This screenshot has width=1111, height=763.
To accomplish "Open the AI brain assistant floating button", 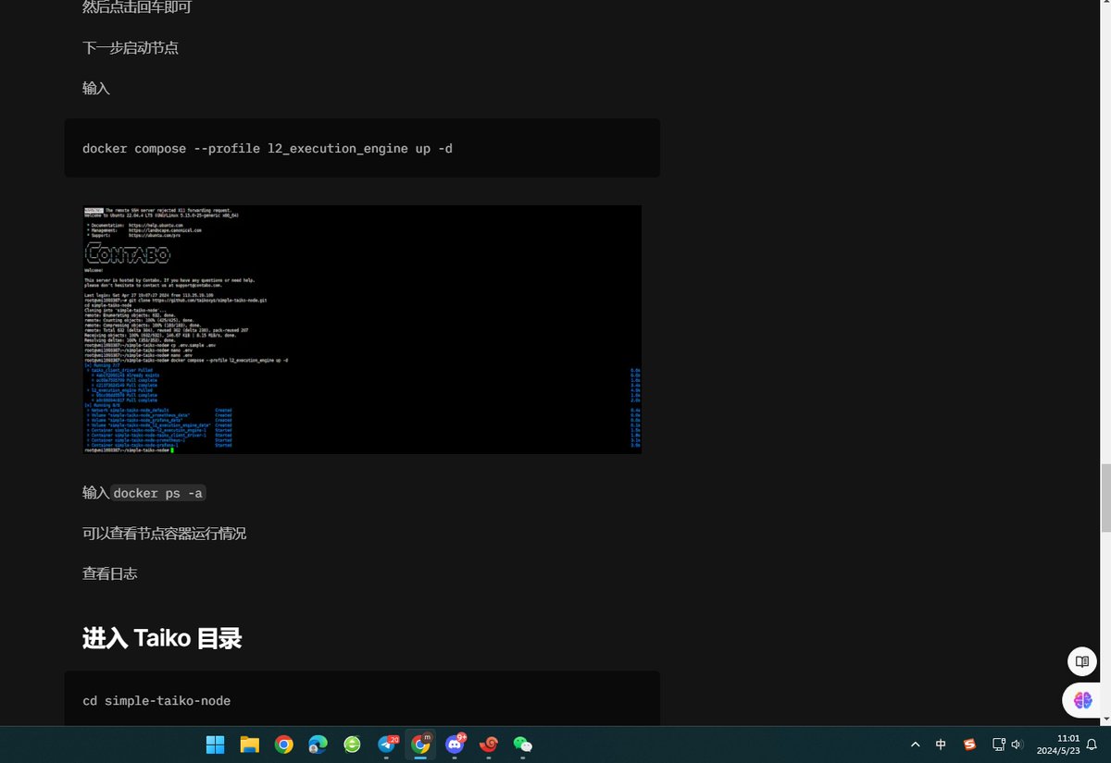I will 1081,700.
